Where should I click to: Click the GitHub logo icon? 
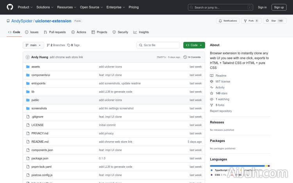[x=10, y=7]
